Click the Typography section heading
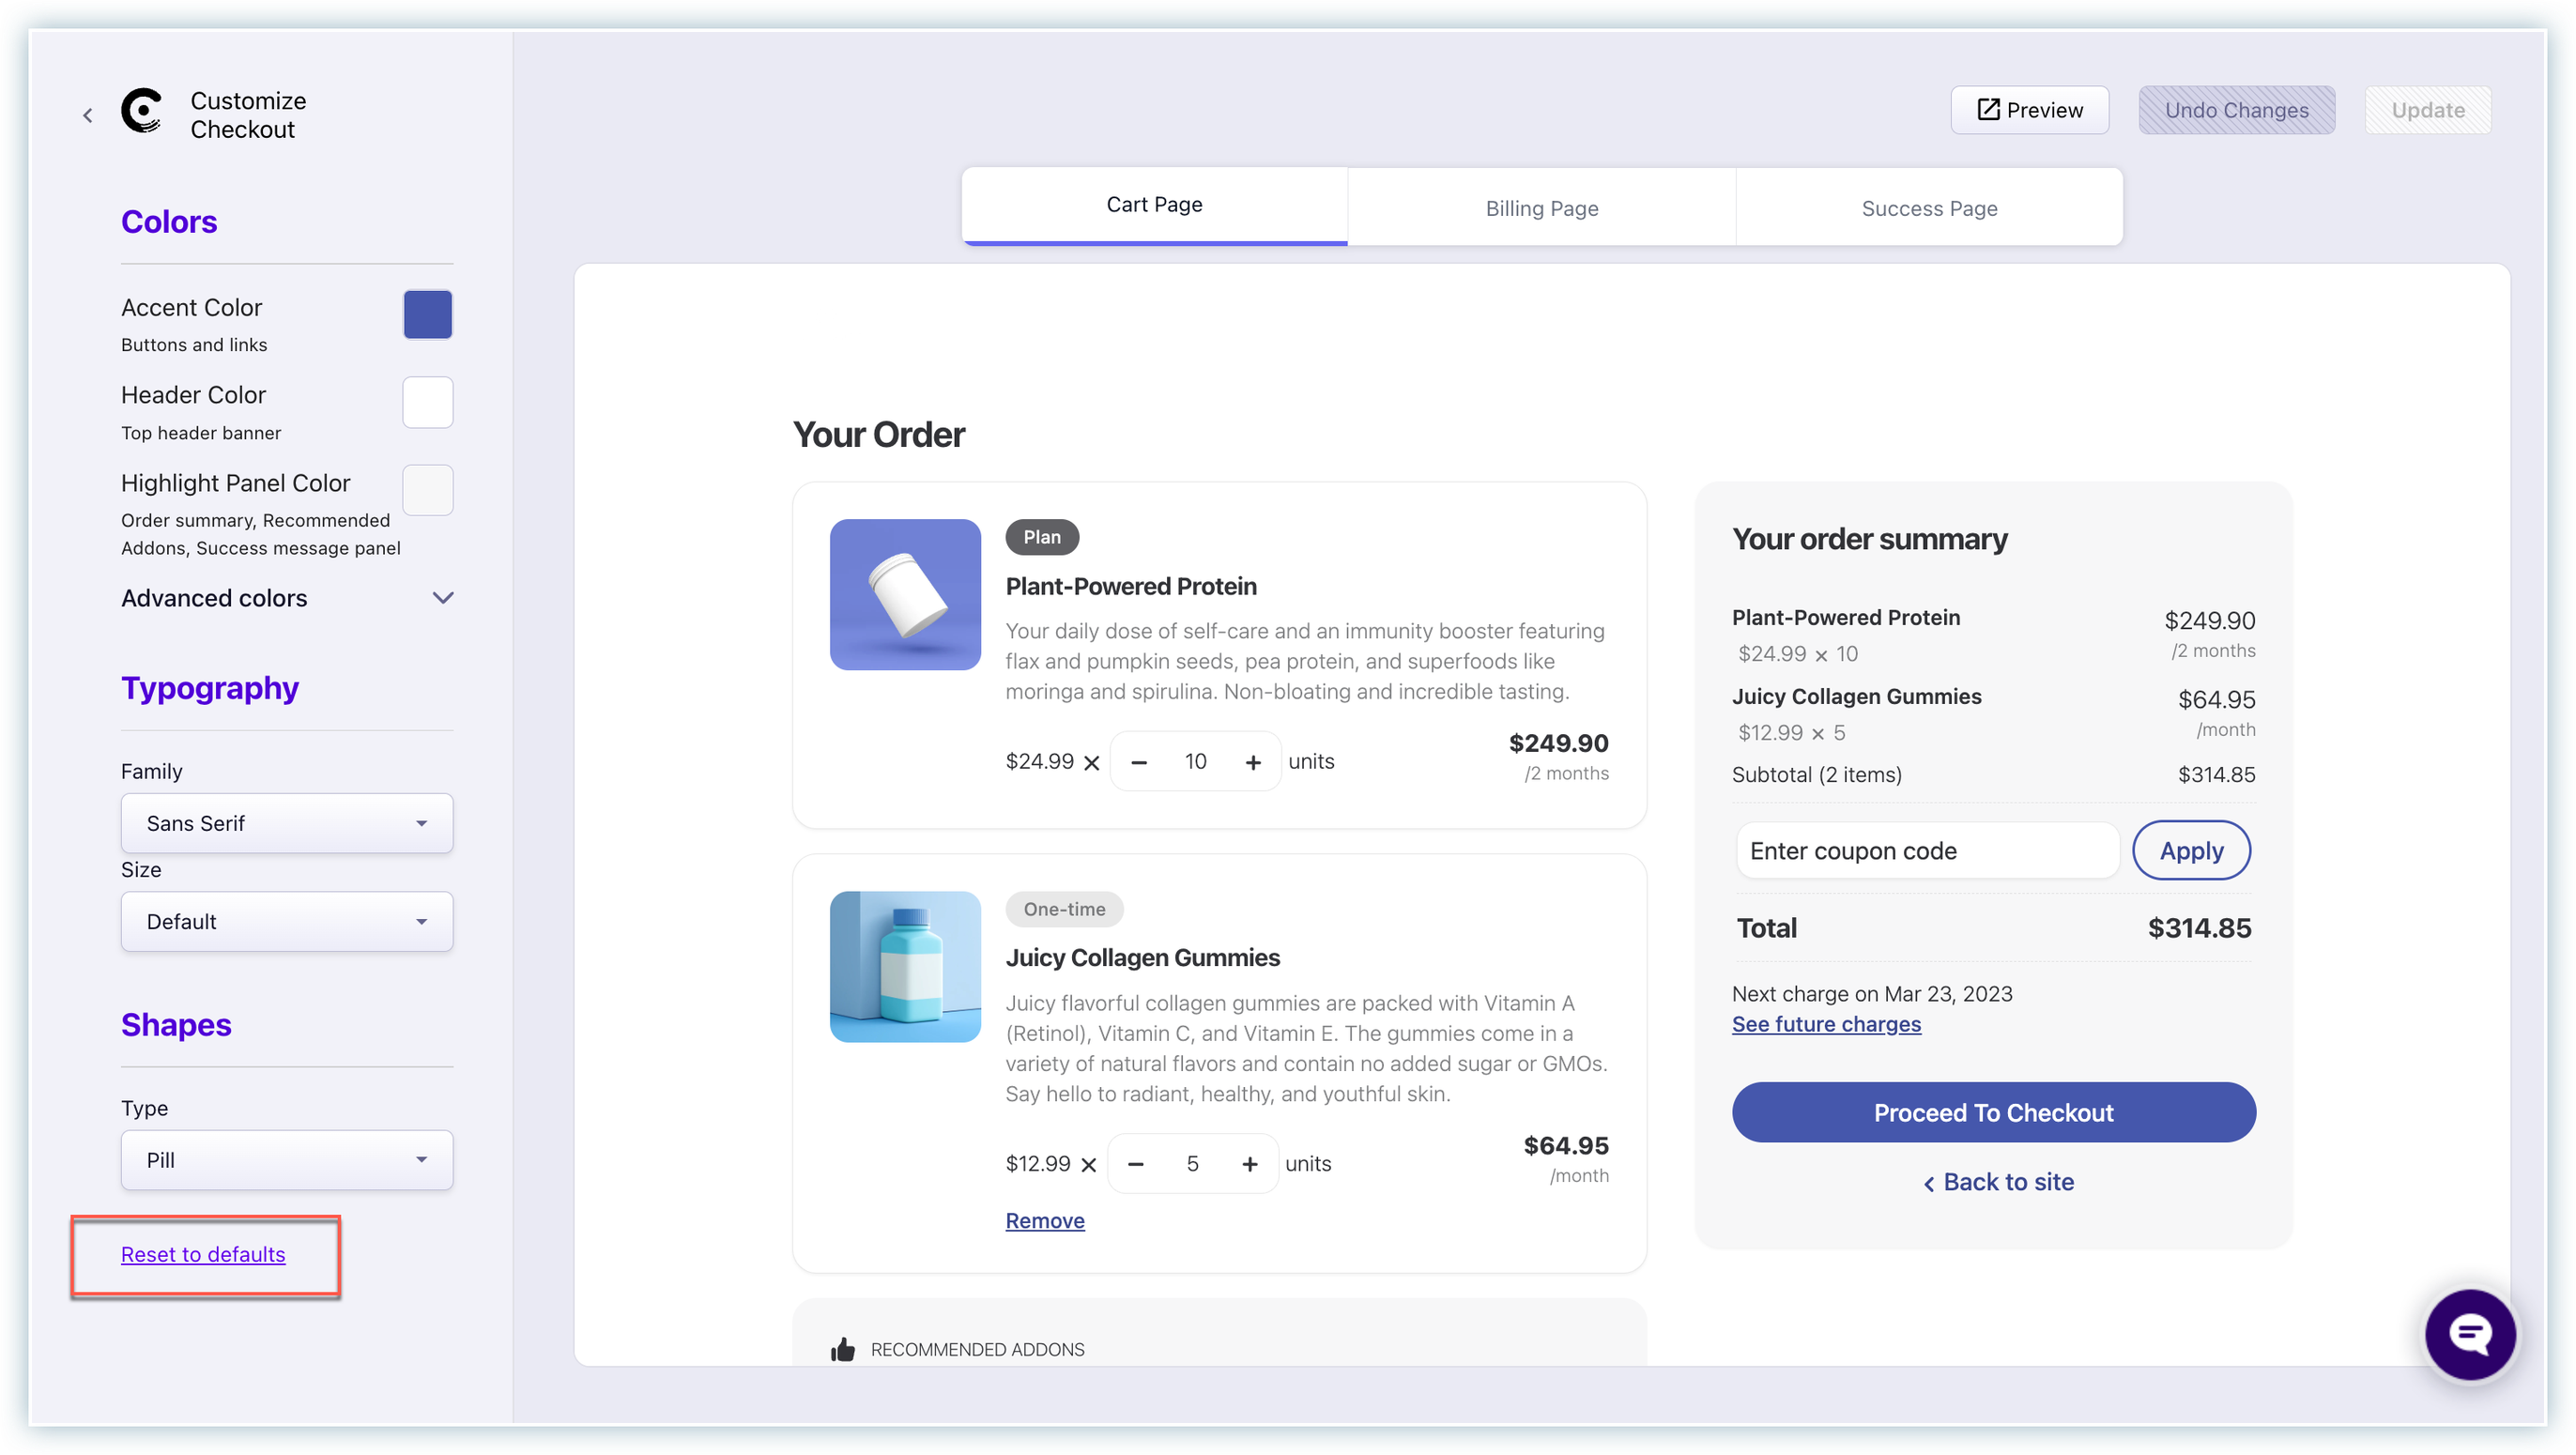The width and height of the screenshot is (2576, 1455). 210,688
